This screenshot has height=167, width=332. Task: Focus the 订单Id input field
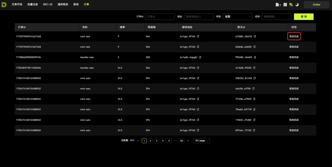click(160, 17)
